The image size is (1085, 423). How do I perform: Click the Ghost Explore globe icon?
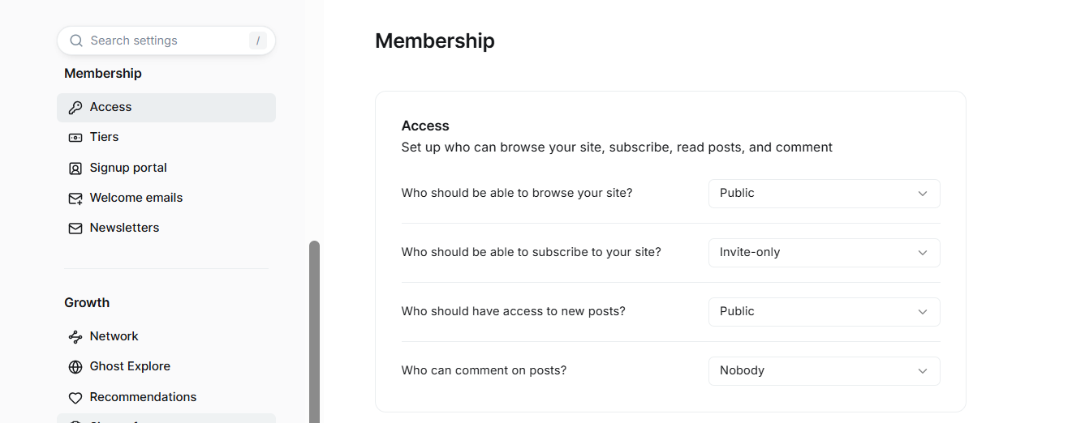point(75,367)
